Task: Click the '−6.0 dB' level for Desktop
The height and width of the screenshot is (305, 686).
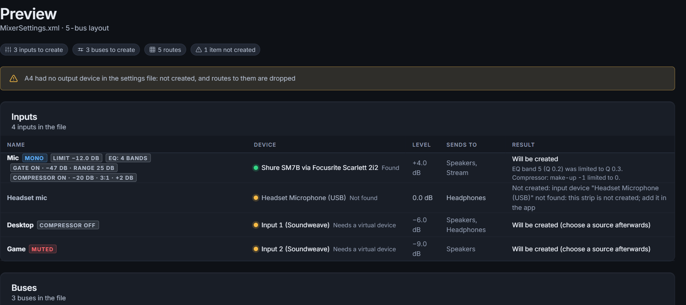Action: tap(420, 225)
